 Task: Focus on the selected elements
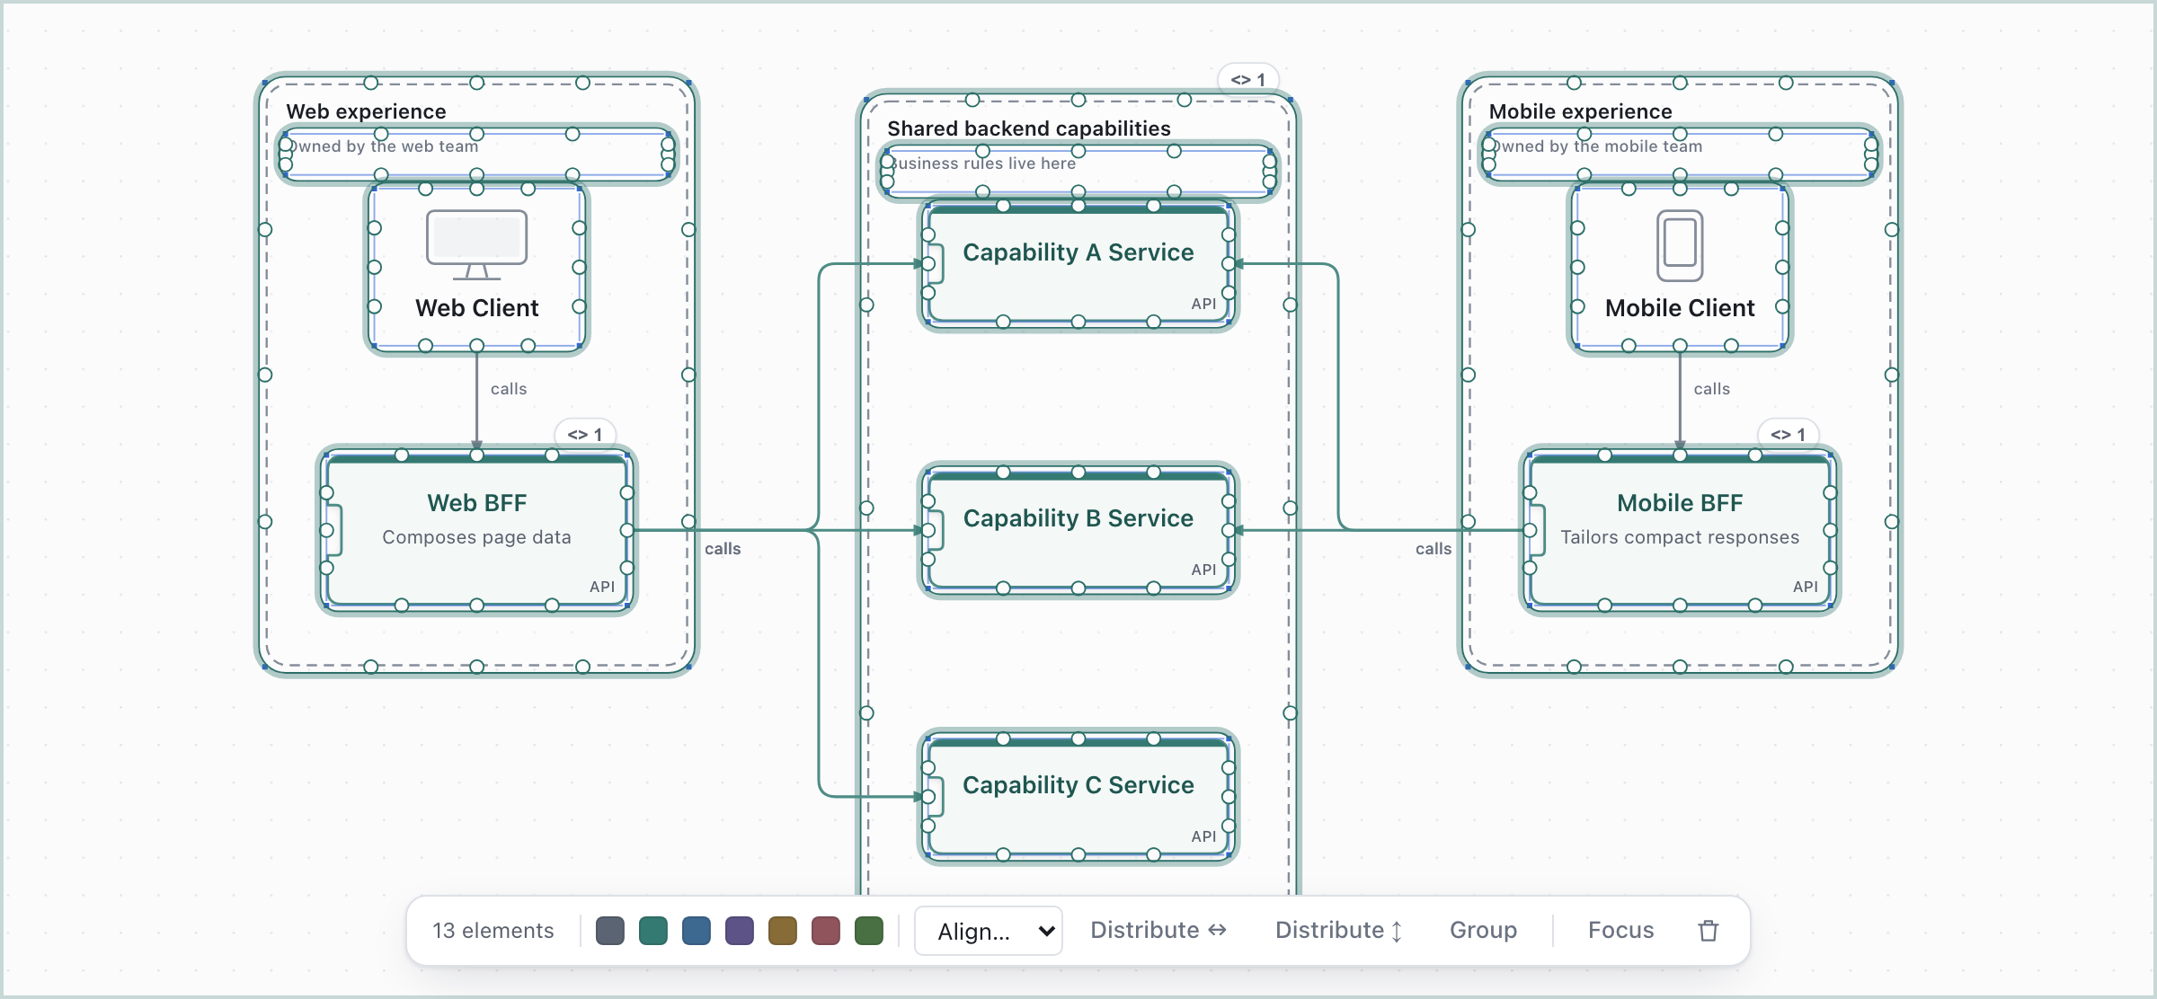pyautogui.click(x=1621, y=931)
